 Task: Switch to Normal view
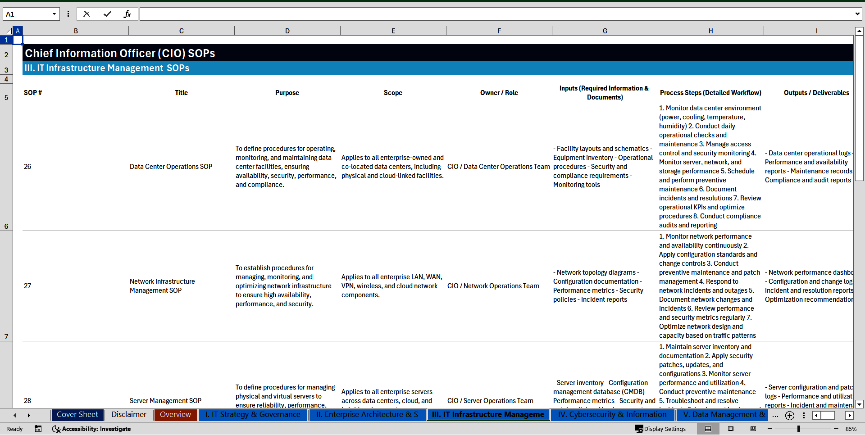(708, 429)
